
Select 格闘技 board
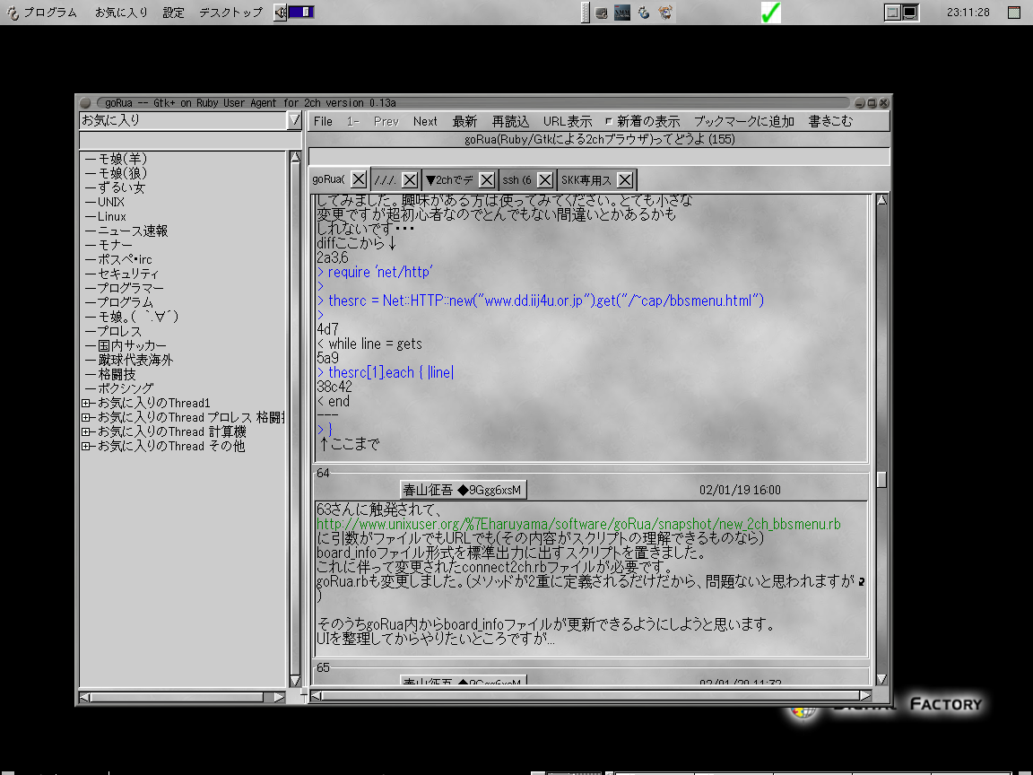[x=117, y=374]
